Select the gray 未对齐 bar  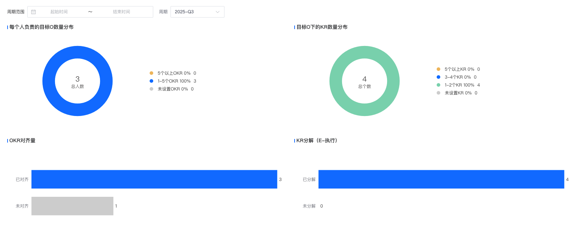click(x=72, y=206)
